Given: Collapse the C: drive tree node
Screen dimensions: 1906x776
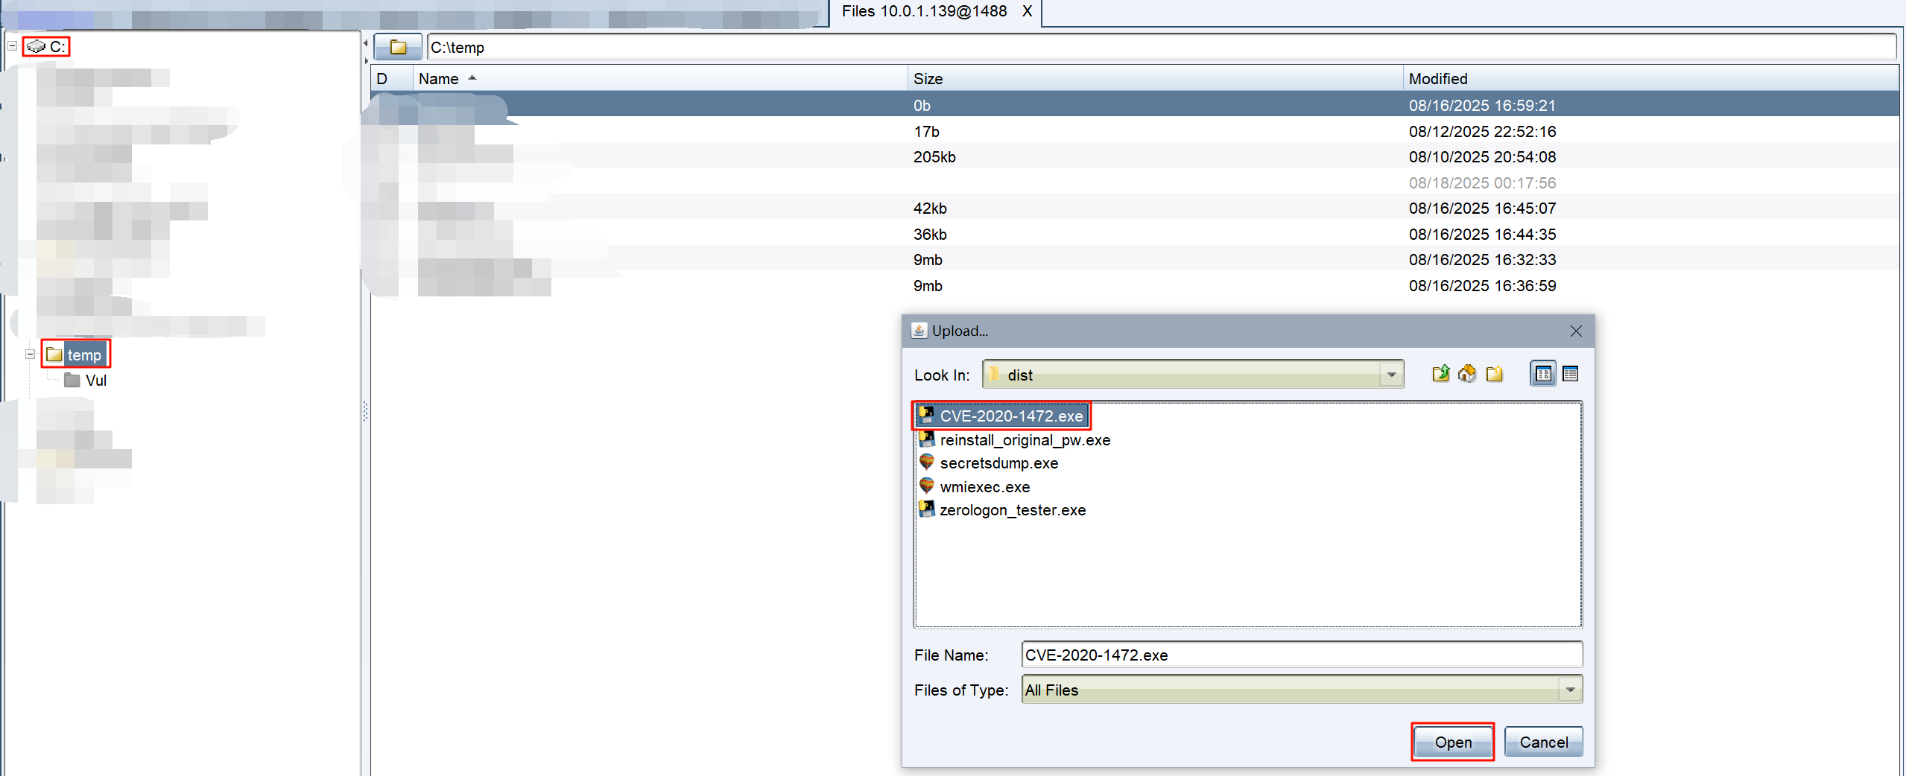Looking at the screenshot, I should coord(12,46).
